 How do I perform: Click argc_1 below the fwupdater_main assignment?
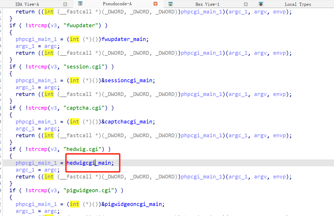click(25, 46)
